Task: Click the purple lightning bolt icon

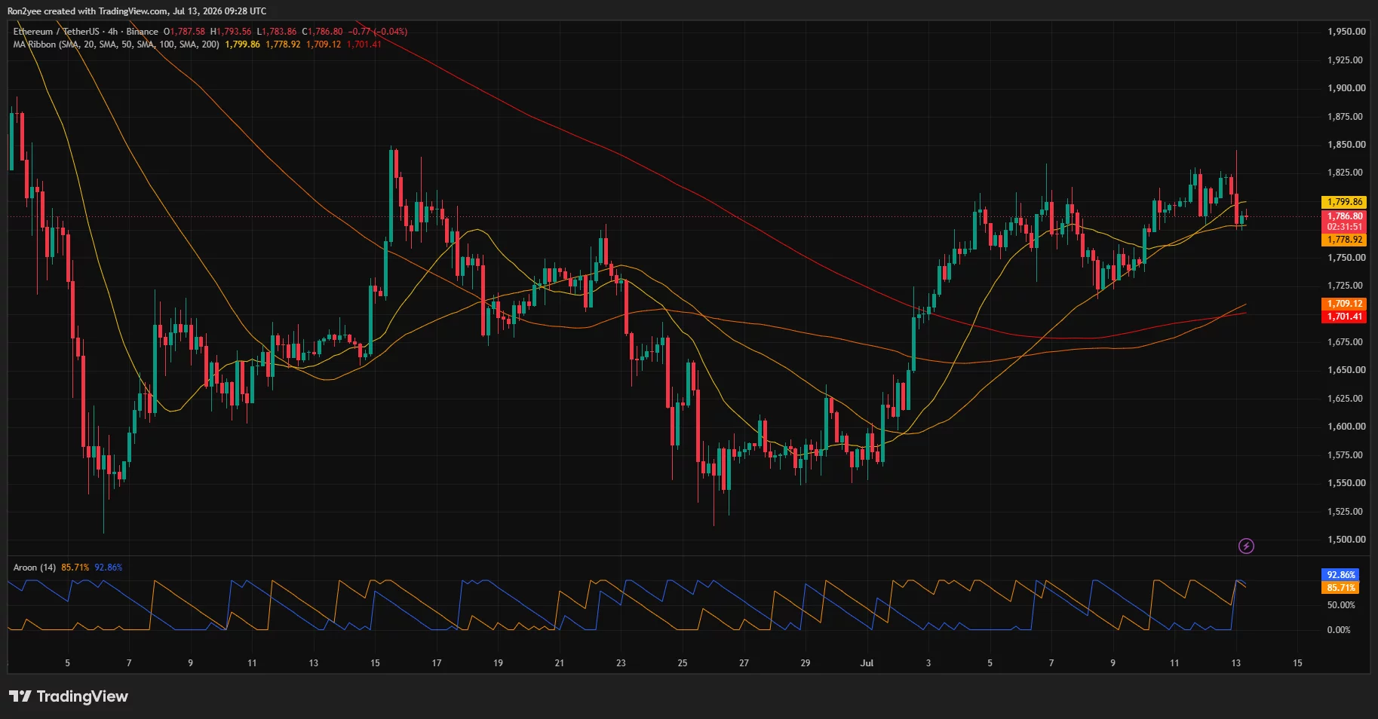Action: point(1246,546)
